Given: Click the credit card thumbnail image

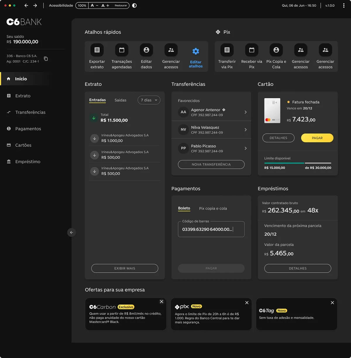Looking at the screenshot, I should point(272,111).
